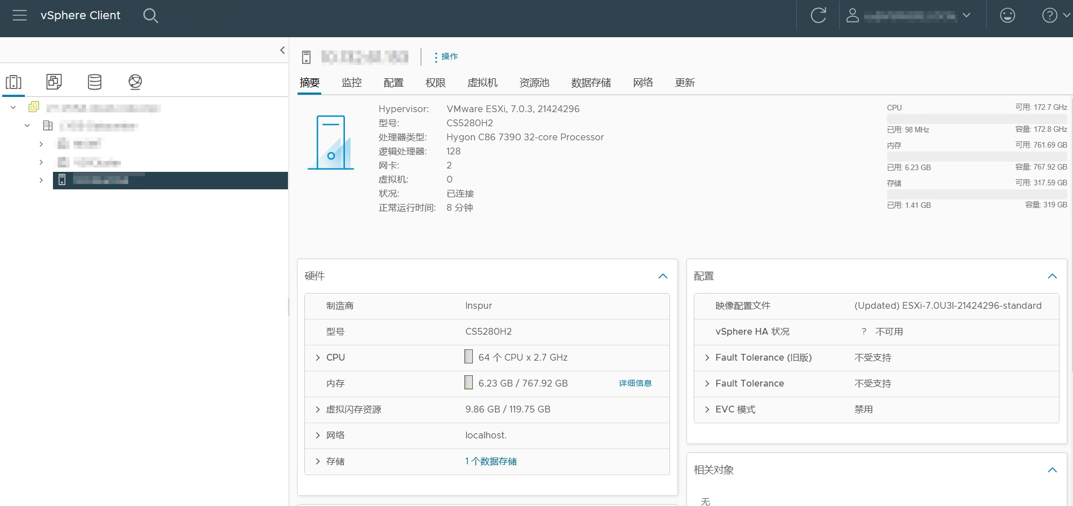Screen dimensions: 1073x506
Task: Collapse the left navigation sidebar
Action: pyautogui.click(x=282, y=50)
